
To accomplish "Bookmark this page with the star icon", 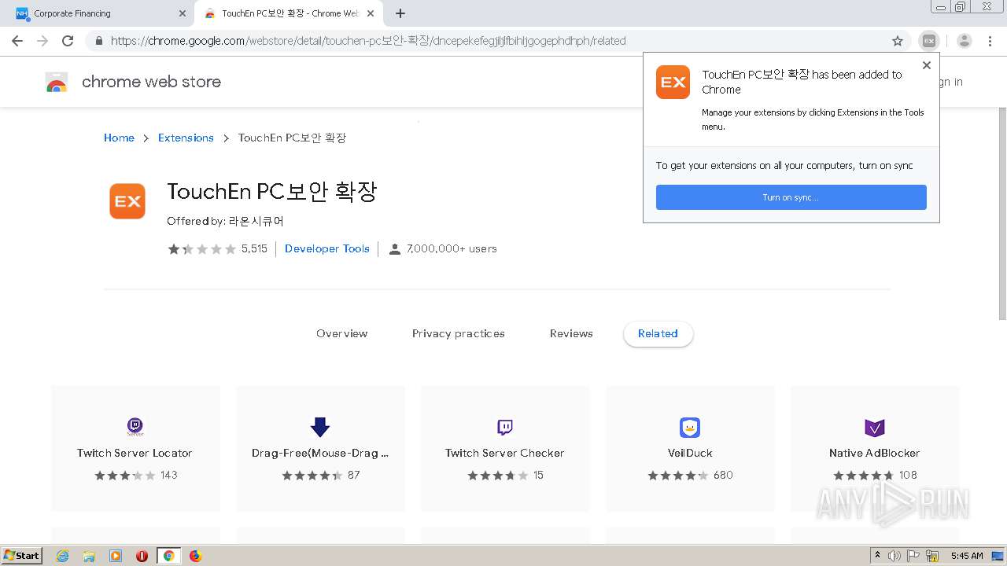I will (898, 41).
